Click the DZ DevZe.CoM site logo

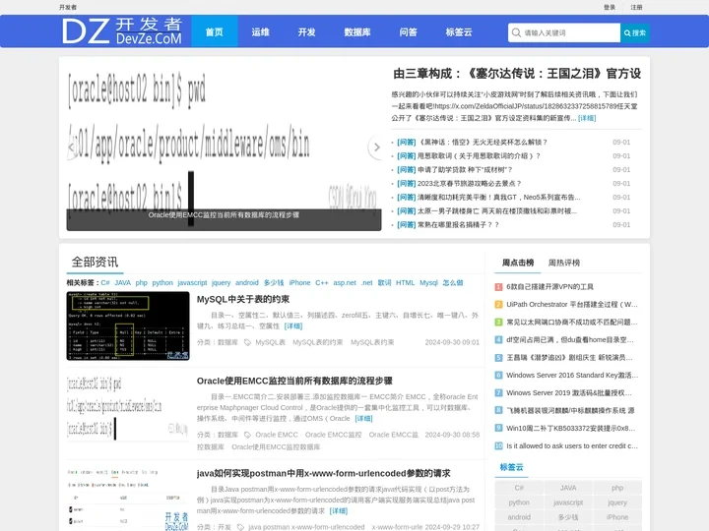tap(122, 31)
